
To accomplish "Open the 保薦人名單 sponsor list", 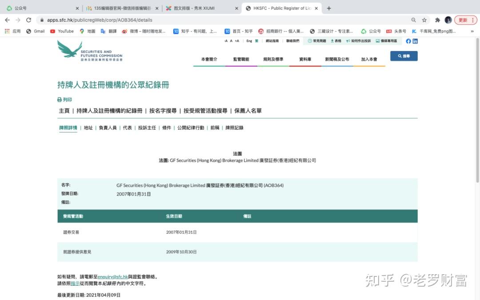I will (x=248, y=111).
